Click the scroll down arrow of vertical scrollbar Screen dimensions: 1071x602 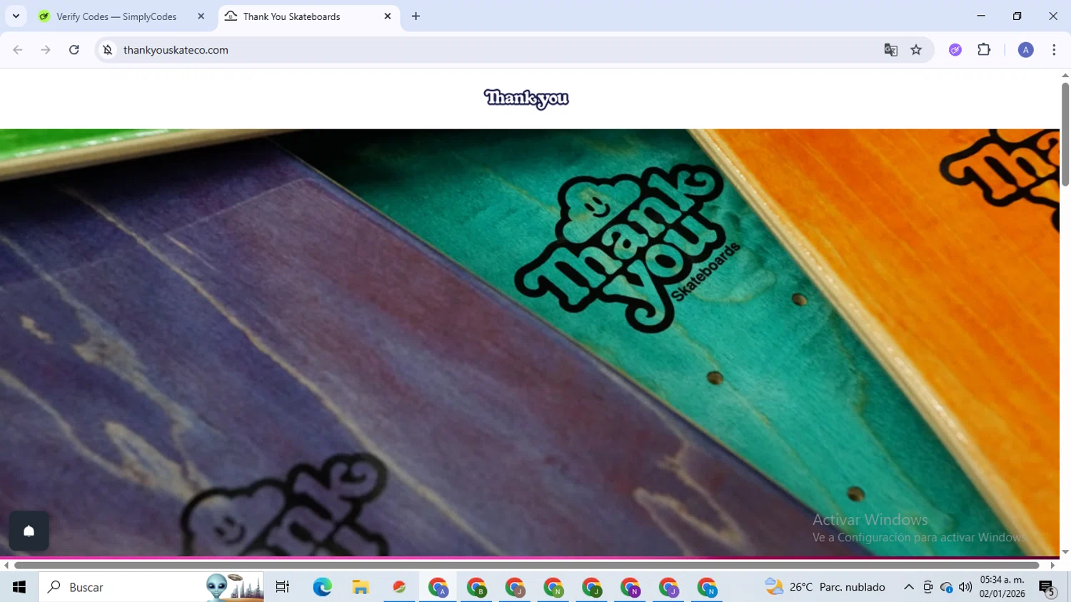(x=1065, y=552)
